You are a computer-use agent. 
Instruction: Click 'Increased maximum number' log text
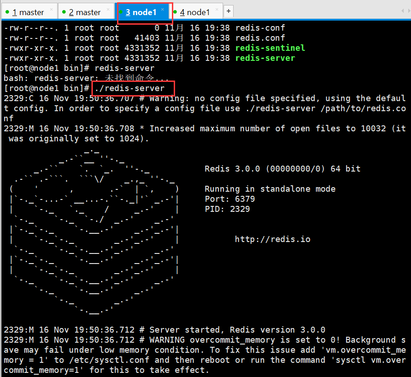192,129
